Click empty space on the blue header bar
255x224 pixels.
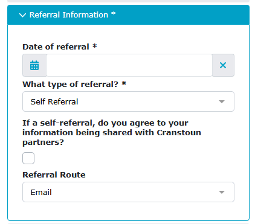(181, 15)
